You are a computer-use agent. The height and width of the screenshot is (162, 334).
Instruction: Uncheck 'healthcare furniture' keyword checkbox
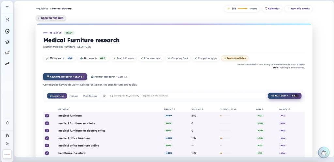coord(47,153)
